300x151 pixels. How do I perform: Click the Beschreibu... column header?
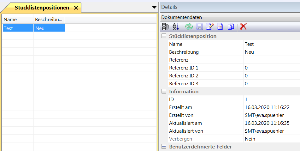coord(49,20)
